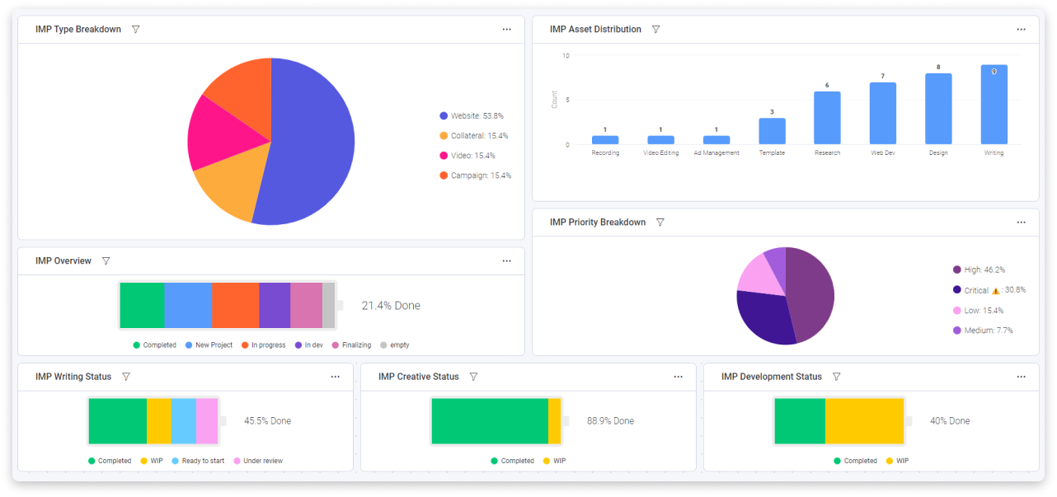The image size is (1057, 497).
Task: Open filter on IMP Priority Breakdown
Action: click(x=660, y=223)
